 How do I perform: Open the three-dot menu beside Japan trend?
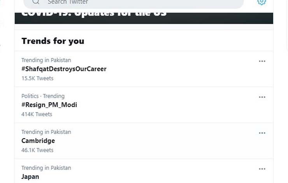tap(262, 169)
